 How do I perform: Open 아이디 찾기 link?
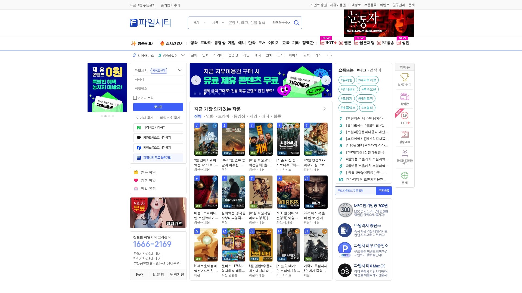coord(145,118)
